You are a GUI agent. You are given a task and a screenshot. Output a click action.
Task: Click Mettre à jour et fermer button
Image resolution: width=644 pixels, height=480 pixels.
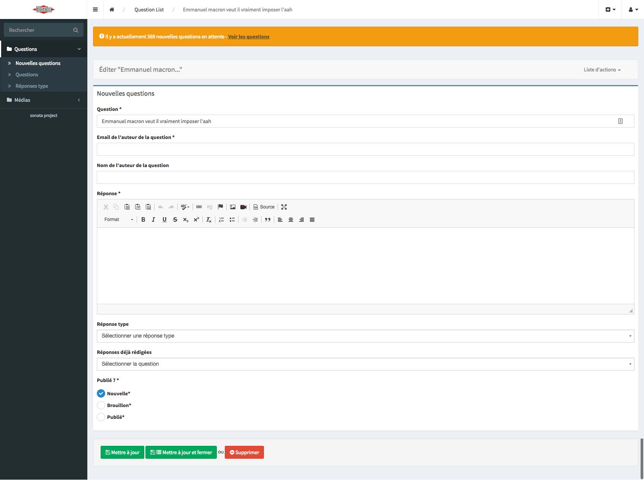tap(181, 452)
